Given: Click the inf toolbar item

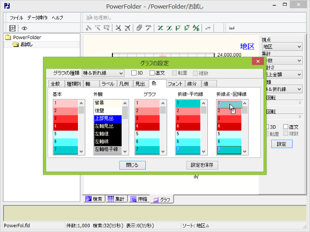Looking at the screenshot, I should (232, 28).
